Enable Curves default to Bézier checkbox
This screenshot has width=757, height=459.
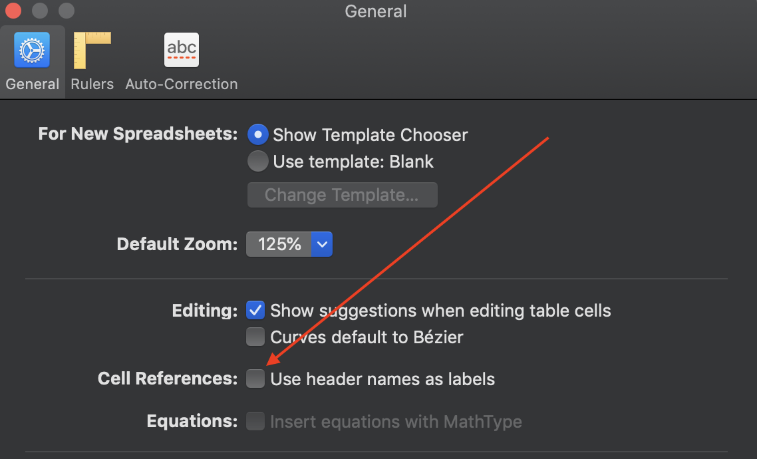[x=255, y=337]
